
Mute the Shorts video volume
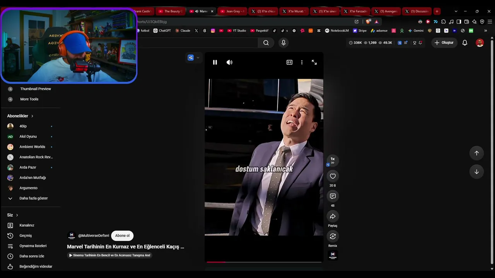(x=229, y=62)
